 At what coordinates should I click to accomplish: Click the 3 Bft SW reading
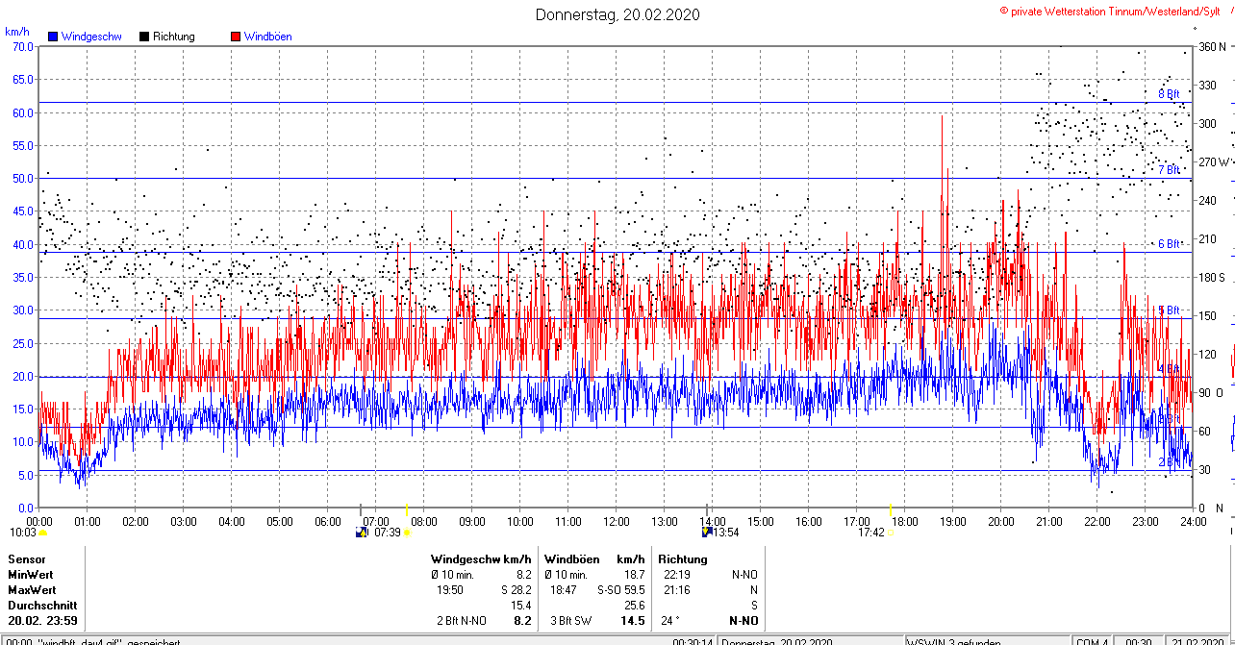tap(570, 621)
